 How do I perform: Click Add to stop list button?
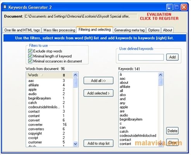[x=98, y=143]
